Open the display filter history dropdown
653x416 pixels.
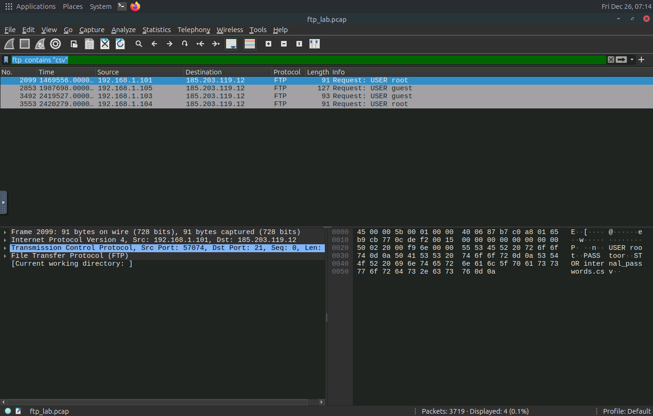click(632, 60)
